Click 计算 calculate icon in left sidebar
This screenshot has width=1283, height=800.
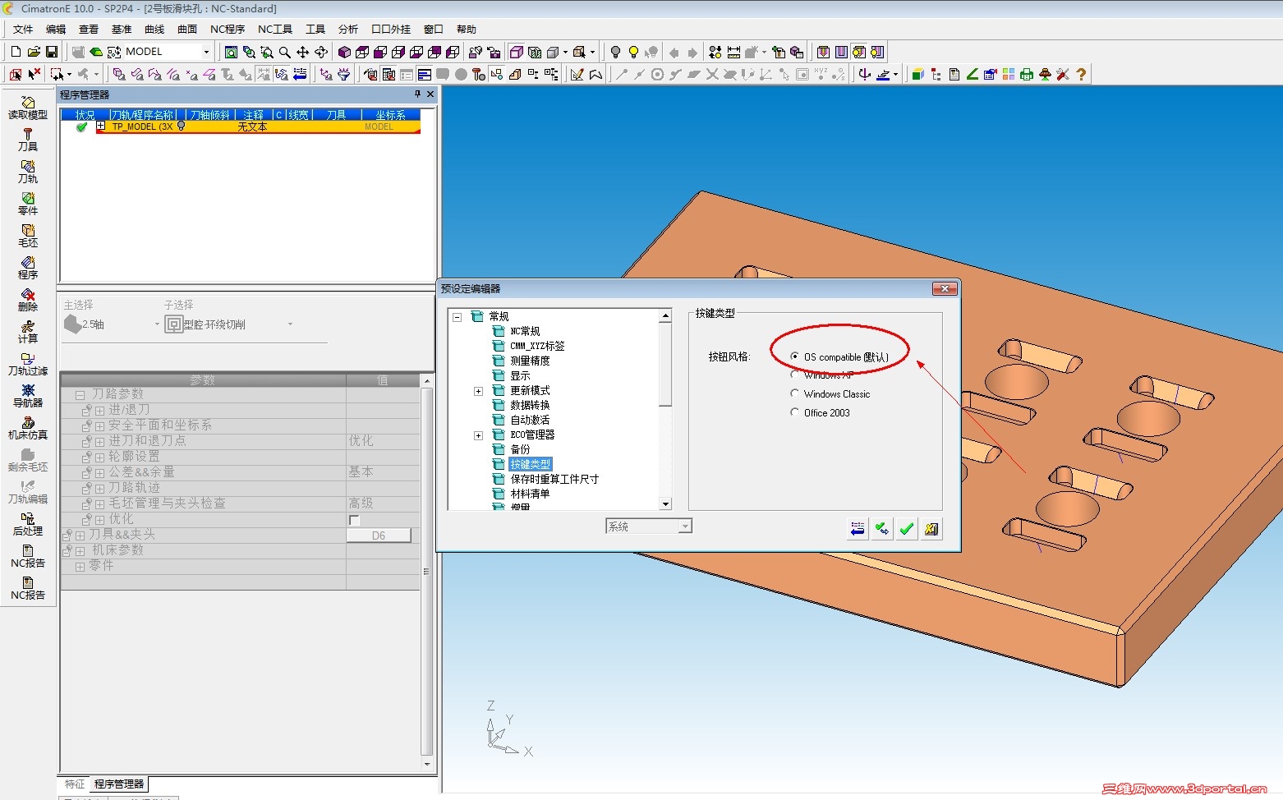pyautogui.click(x=28, y=332)
